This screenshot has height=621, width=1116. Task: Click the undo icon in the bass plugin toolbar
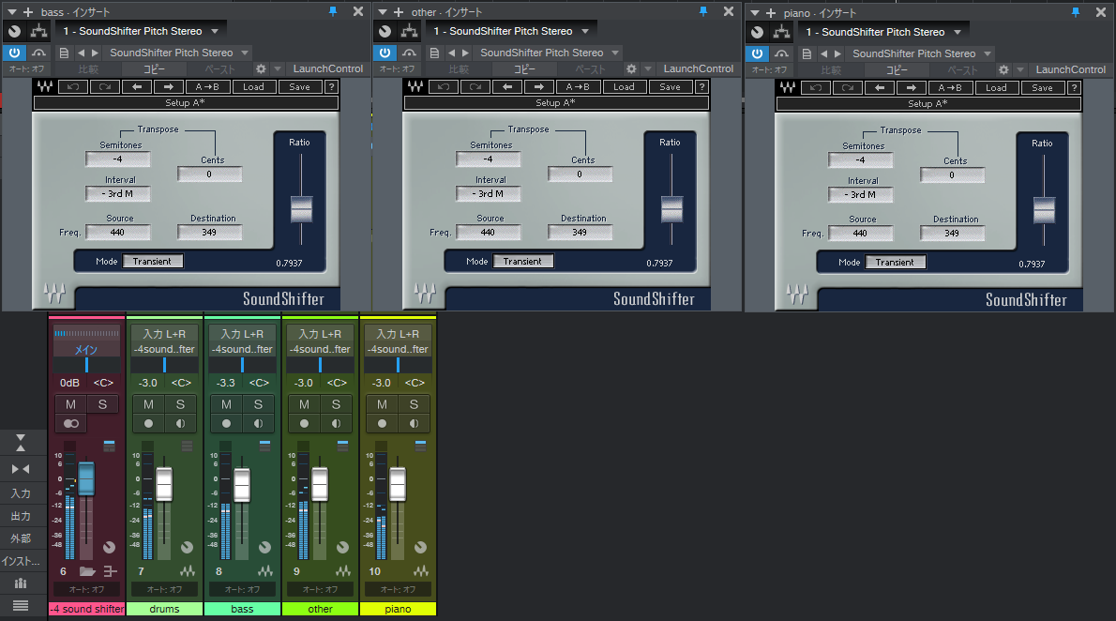[72, 87]
